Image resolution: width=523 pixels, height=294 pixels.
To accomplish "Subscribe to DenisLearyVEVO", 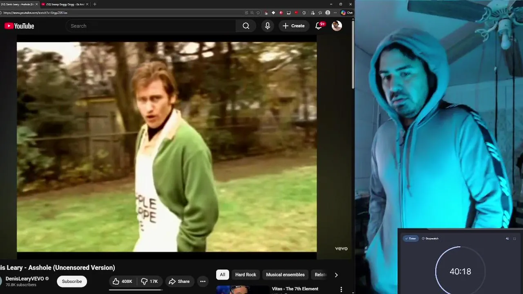I will (x=72, y=281).
